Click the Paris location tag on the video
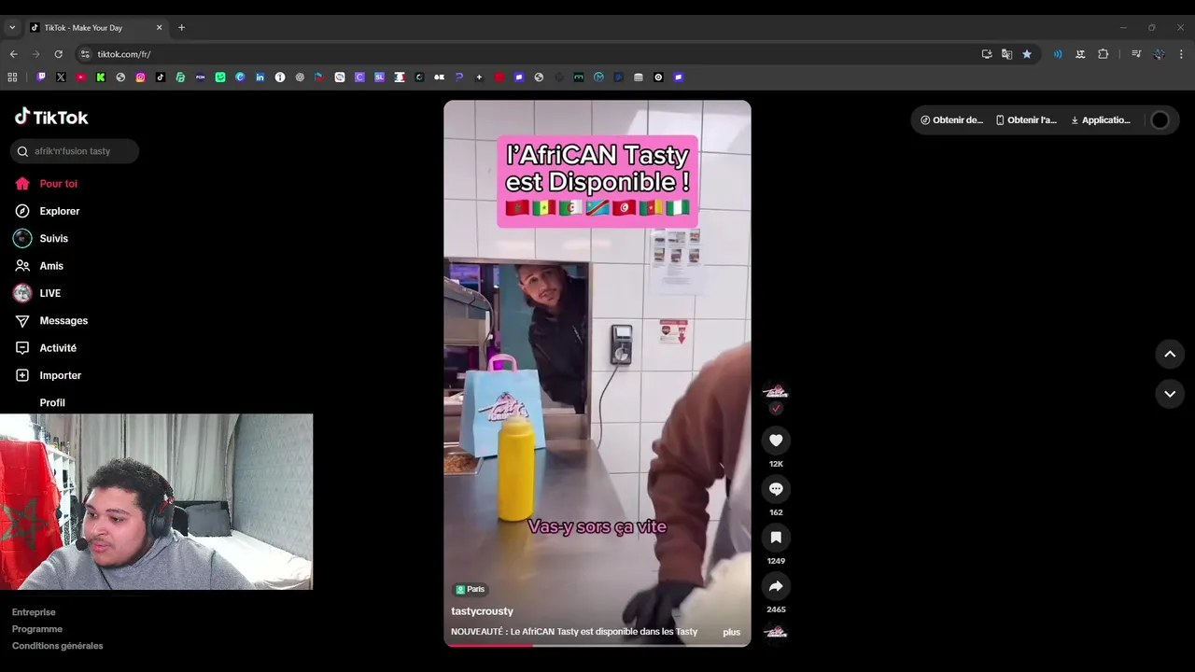The height and width of the screenshot is (672, 1195). pyautogui.click(x=471, y=590)
